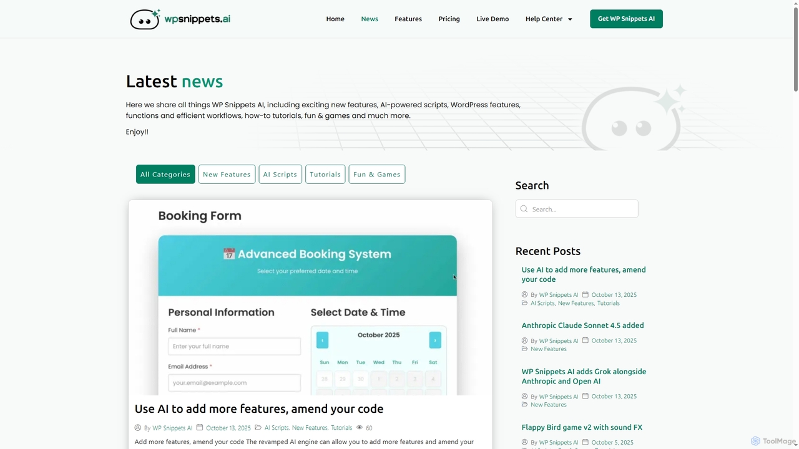799x449 pixels.
Task: Open New Features category under the Grok post
Action: click(549, 404)
